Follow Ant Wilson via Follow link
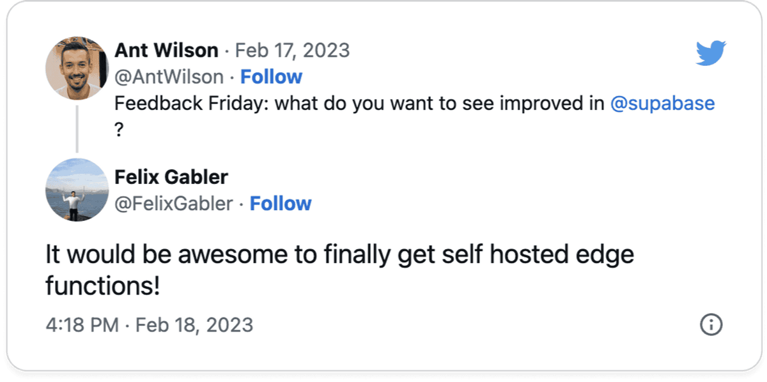Viewport: 767px width, 382px height. pyautogui.click(x=271, y=77)
